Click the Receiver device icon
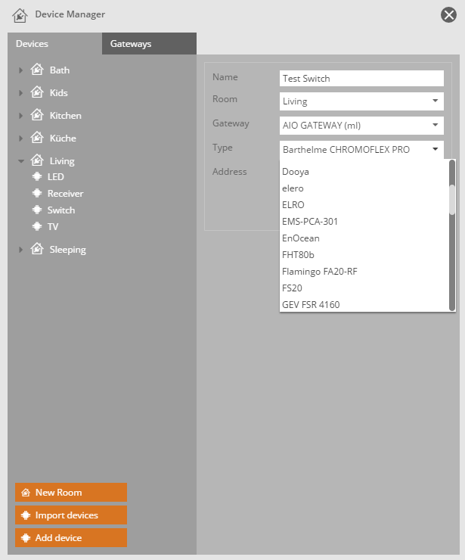Image resolution: width=465 pixels, height=560 pixels. click(x=37, y=194)
